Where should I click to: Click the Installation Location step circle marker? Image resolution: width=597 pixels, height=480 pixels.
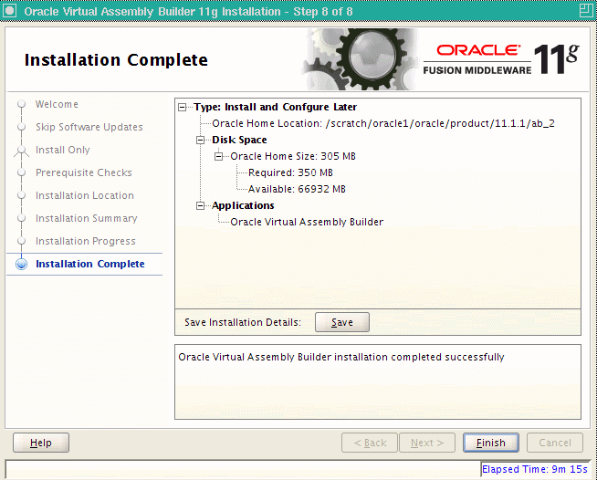[22, 195]
